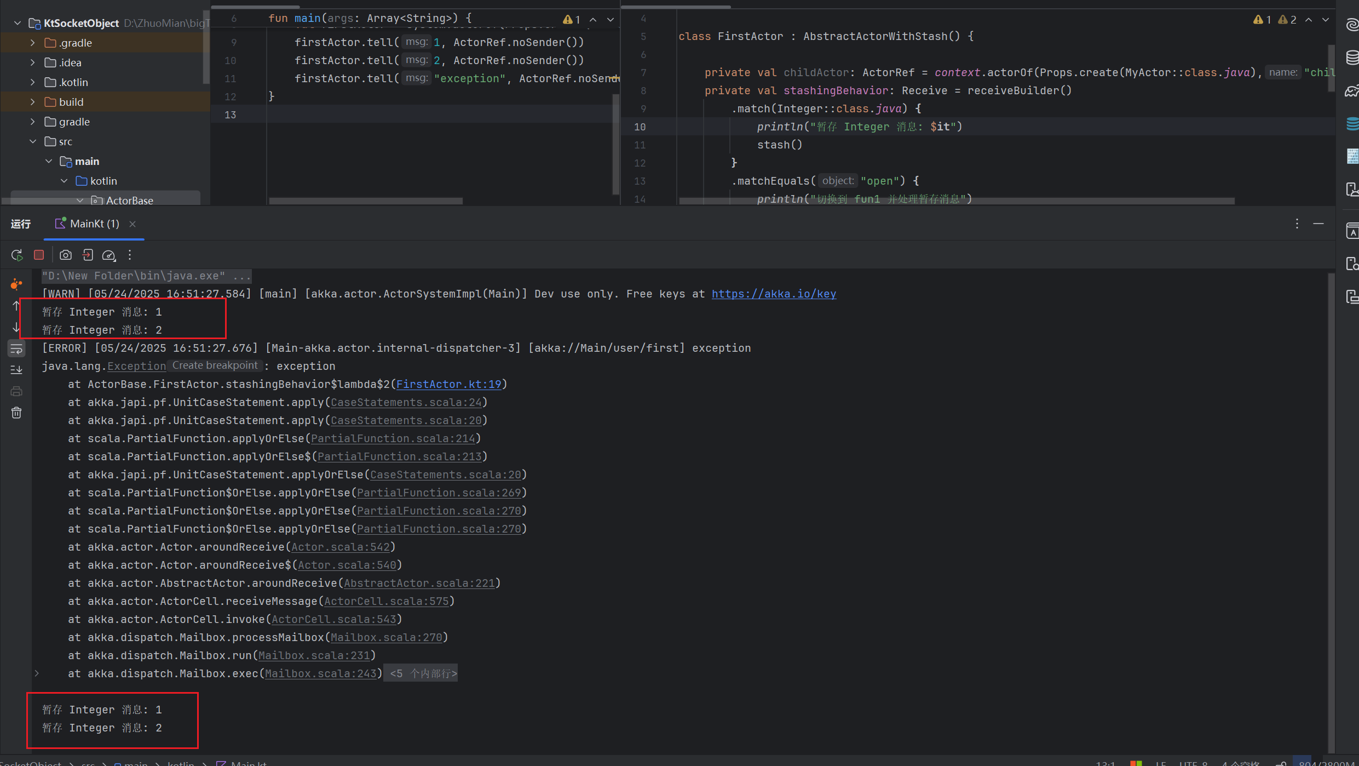The width and height of the screenshot is (1359, 766).
Task: Go to next problem in right editor
Action: (x=1326, y=19)
